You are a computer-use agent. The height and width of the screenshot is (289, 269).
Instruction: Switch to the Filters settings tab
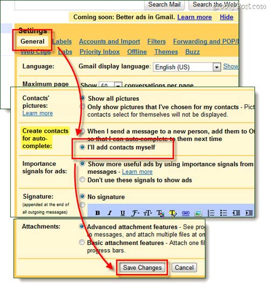(157, 41)
